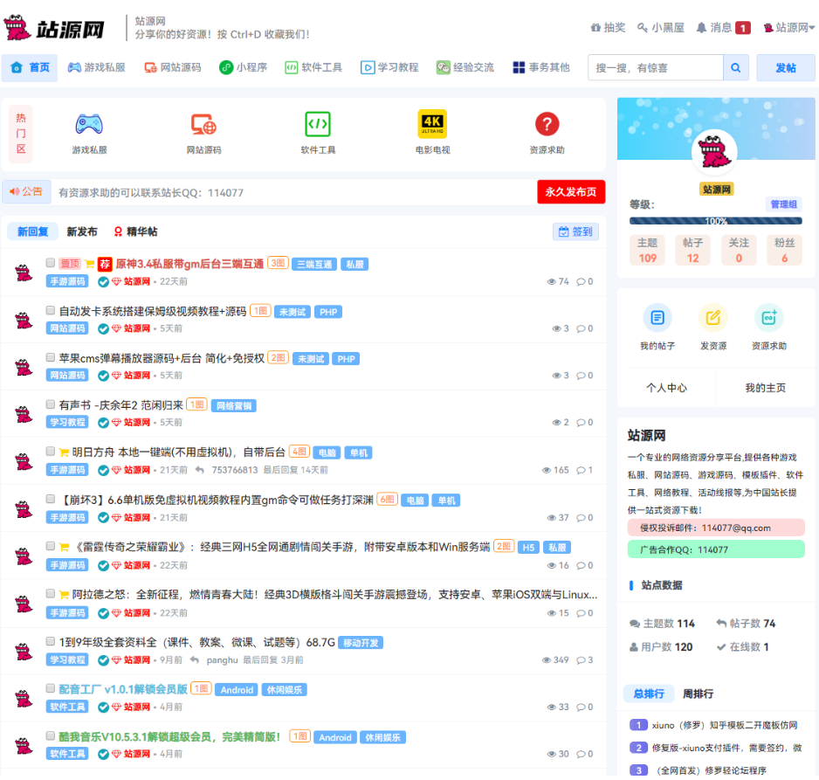Open 学习教程 navigation item
The height and width of the screenshot is (780, 819).
[389, 67]
